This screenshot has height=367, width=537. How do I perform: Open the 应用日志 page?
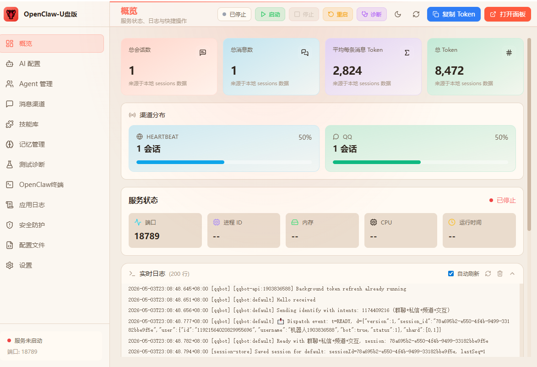click(52, 205)
